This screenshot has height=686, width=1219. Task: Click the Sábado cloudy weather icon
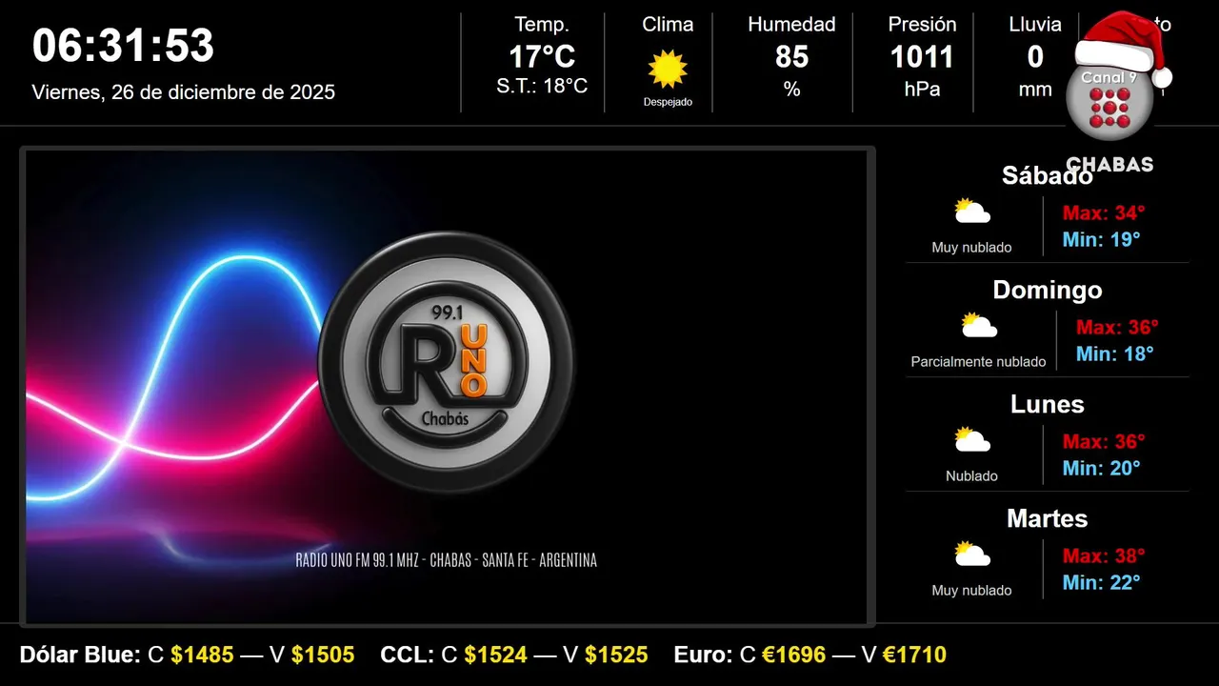pyautogui.click(x=972, y=212)
